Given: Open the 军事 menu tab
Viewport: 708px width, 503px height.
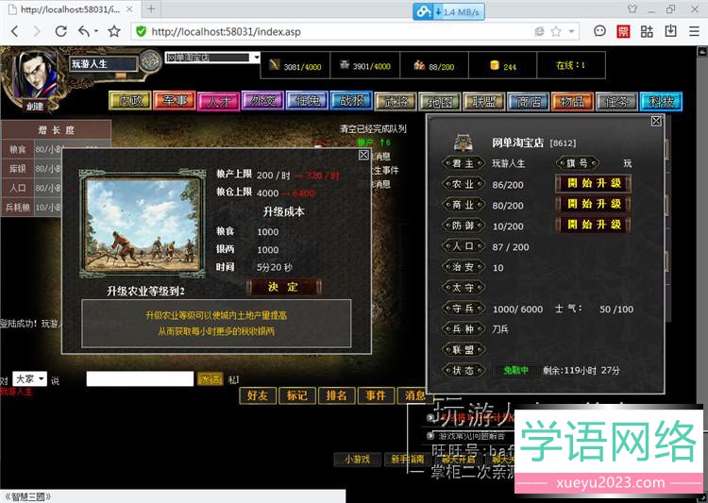Looking at the screenshot, I should coord(174,101).
